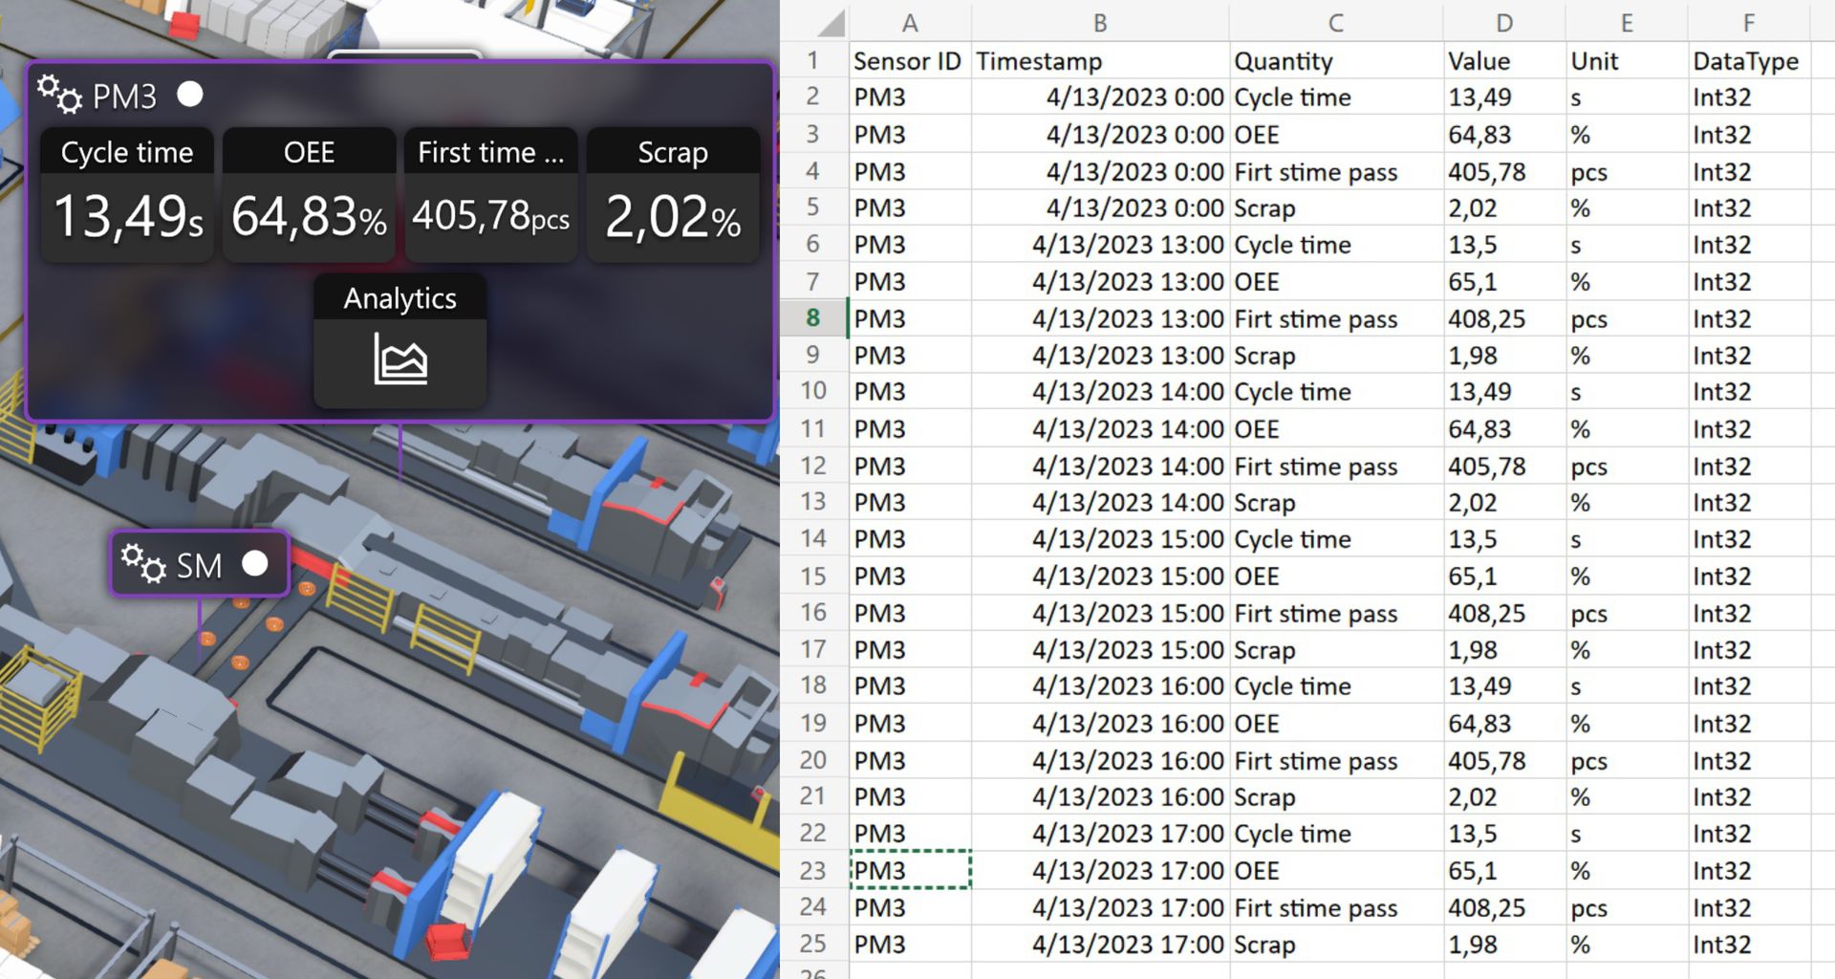Image resolution: width=1835 pixels, height=979 pixels.
Task: Select the Cycle time tile
Action: tap(127, 195)
